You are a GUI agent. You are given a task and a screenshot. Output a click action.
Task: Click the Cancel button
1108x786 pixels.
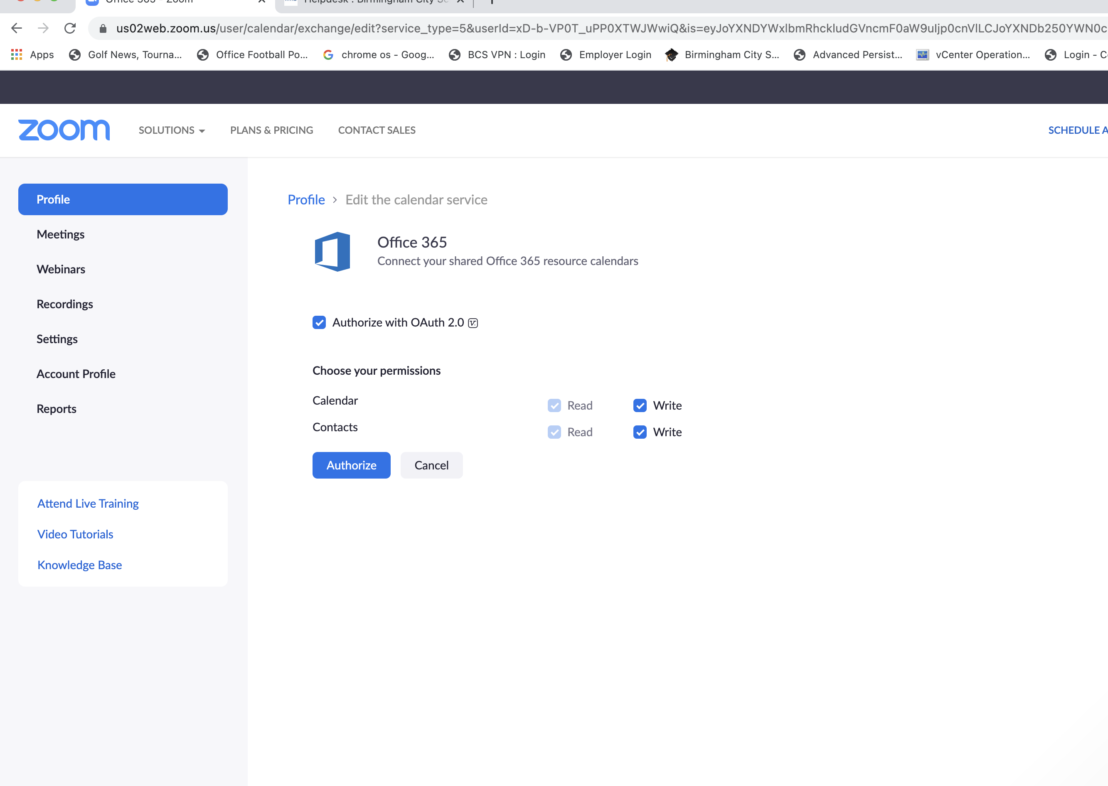tap(431, 465)
